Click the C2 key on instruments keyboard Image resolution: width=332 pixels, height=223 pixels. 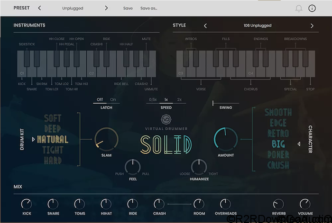[92, 72]
